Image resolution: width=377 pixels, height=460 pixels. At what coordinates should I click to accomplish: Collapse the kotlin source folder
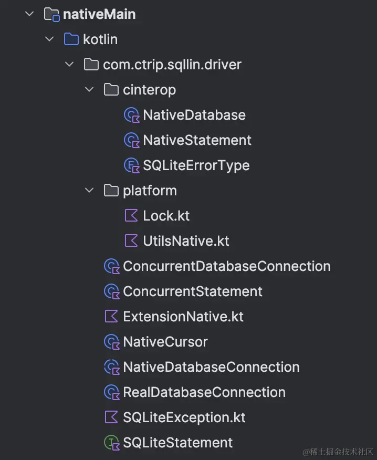click(x=49, y=39)
